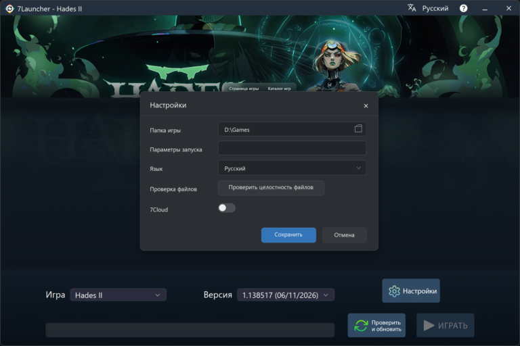Click the Папка игры field with D:\Games
Image resolution: width=520 pixels, height=346 pixels.
[x=292, y=129]
